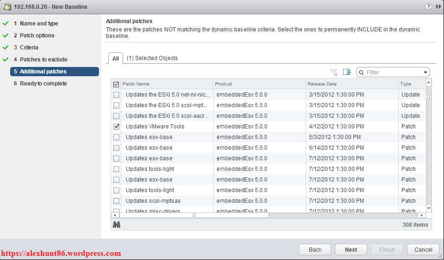The width and height of the screenshot is (444, 260).
Task: Click the Back button
Action: (315, 249)
